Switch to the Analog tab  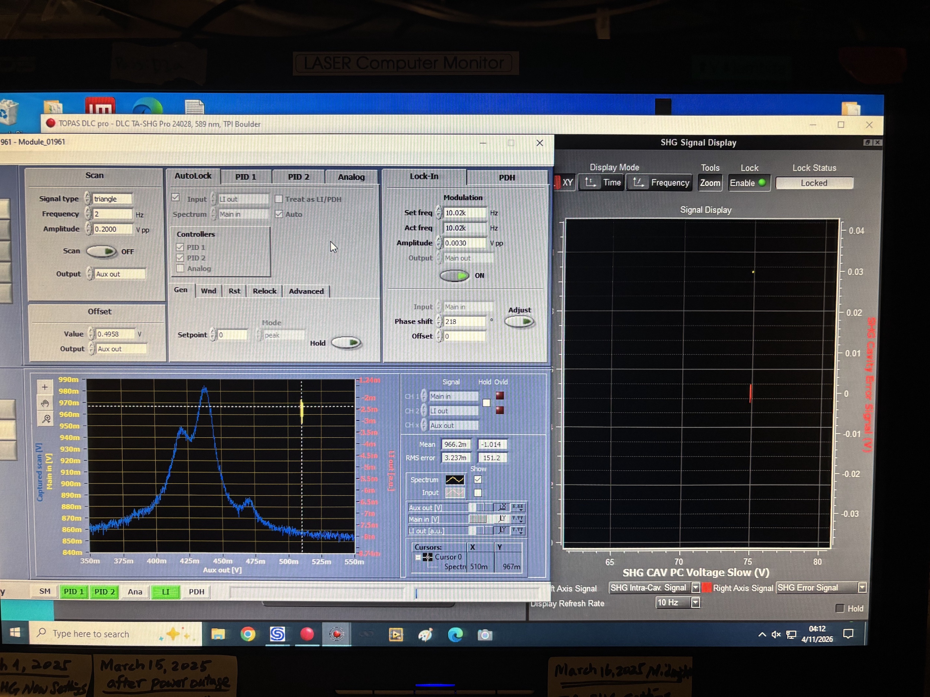(351, 177)
